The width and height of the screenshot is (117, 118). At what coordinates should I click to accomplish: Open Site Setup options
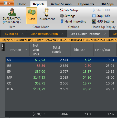pos(69,10)
